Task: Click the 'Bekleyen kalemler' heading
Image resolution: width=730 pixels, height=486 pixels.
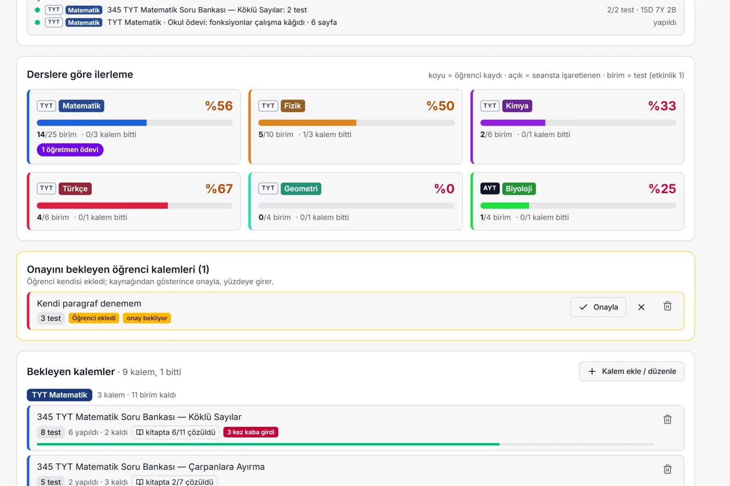Action: click(x=71, y=372)
